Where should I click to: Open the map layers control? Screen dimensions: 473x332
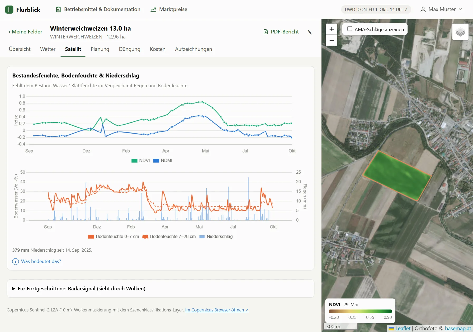(x=460, y=32)
